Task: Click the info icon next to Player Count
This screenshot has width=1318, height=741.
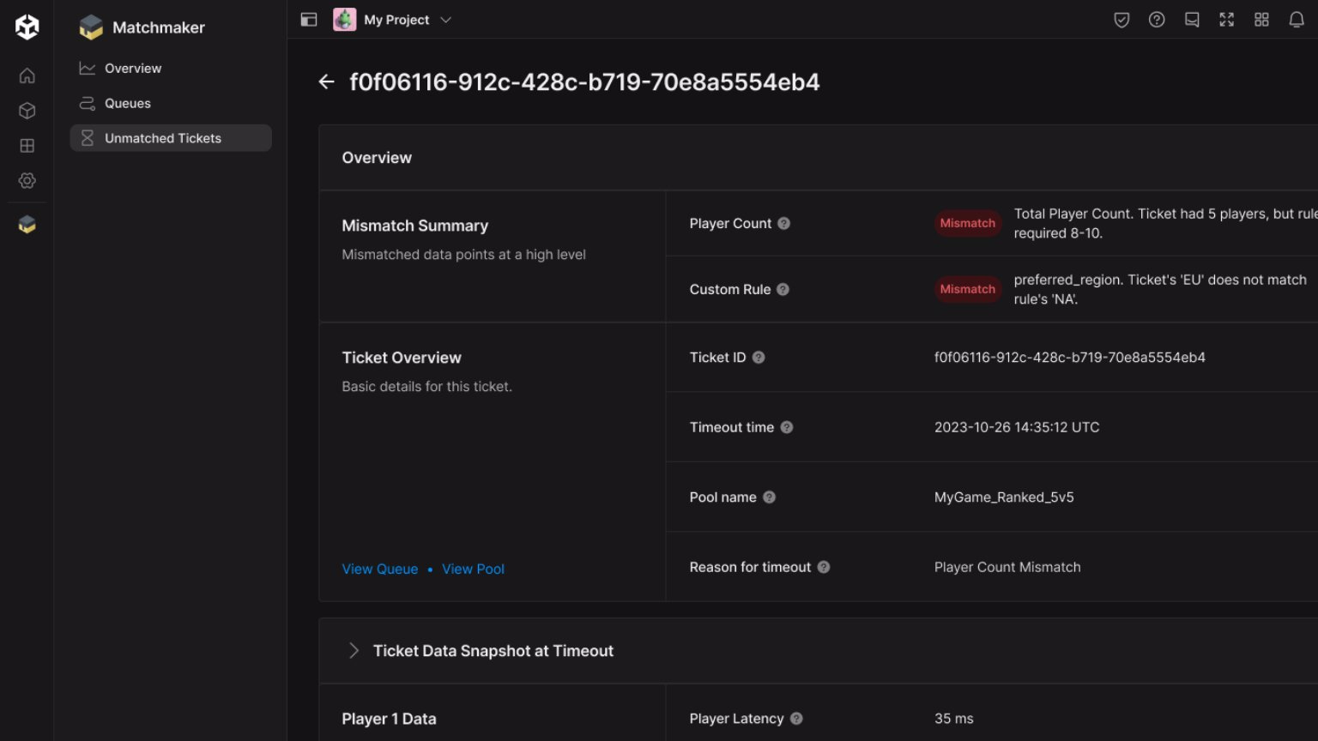Action: pyautogui.click(x=783, y=224)
